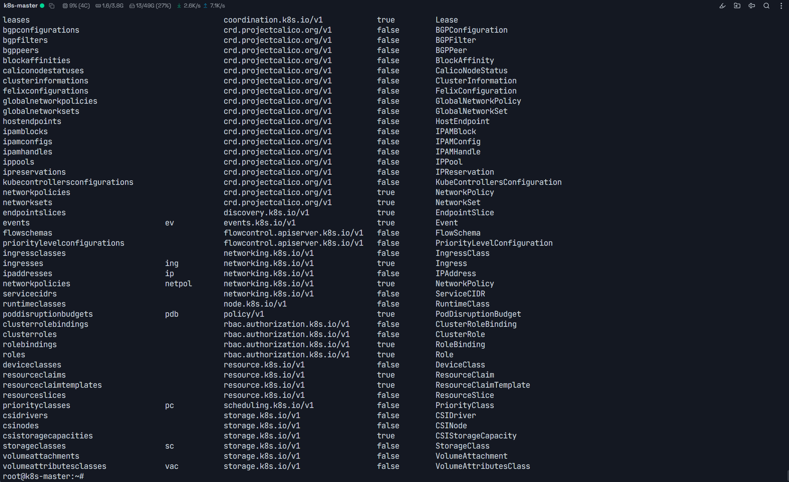Image resolution: width=789 pixels, height=482 pixels.
Task: Click the 'sc' shortname for storageclasses
Action: point(169,446)
